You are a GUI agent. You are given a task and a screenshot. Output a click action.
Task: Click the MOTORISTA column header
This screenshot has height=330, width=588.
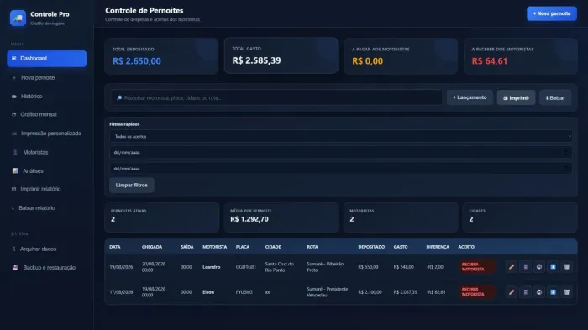coord(214,247)
